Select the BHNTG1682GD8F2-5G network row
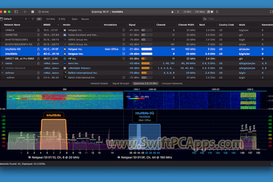This screenshot has height=182, width=273. coord(136,44)
